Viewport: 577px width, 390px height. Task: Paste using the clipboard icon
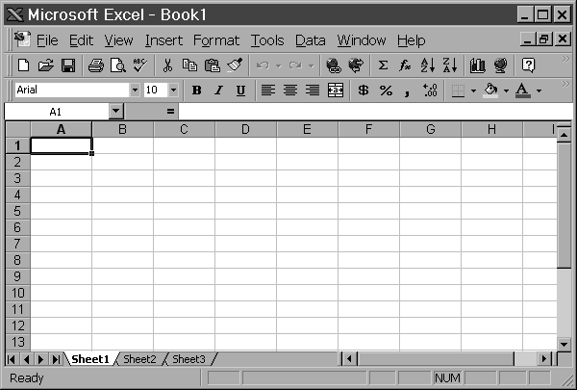[x=213, y=65]
